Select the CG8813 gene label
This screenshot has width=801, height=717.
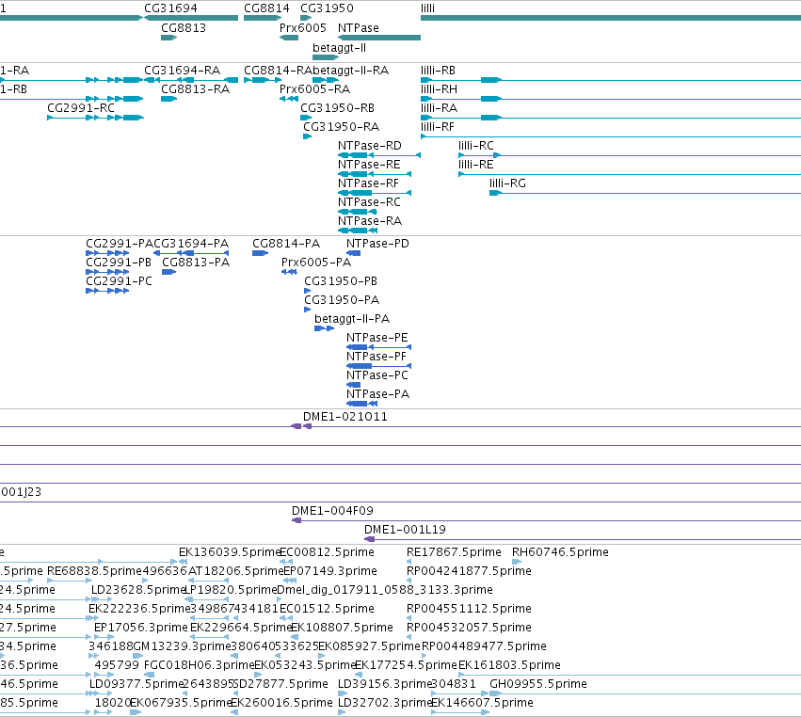tap(184, 27)
